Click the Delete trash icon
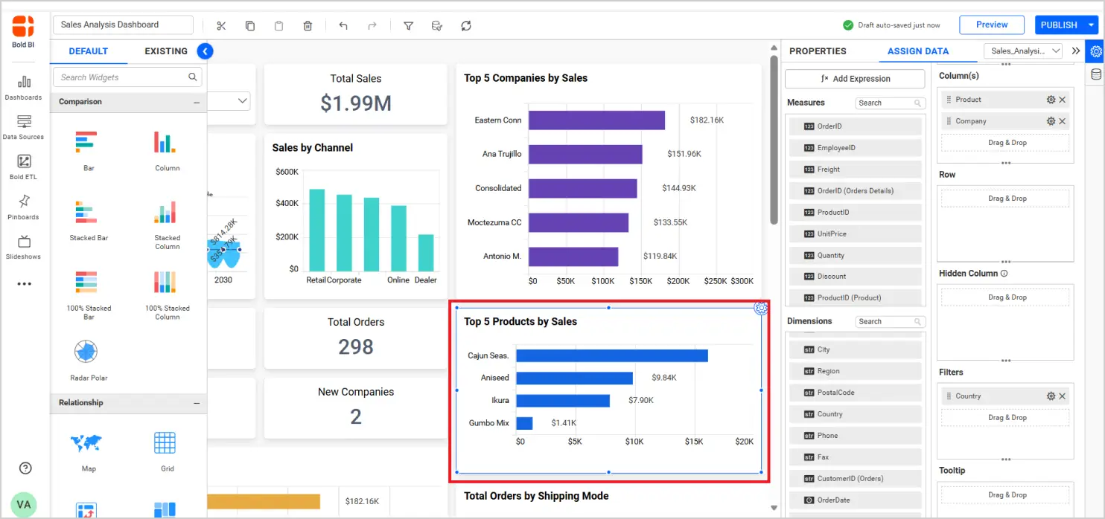1105x519 pixels. click(308, 26)
